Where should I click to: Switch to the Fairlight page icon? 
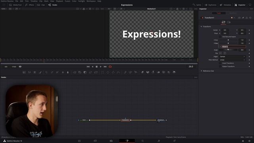pos(159,141)
